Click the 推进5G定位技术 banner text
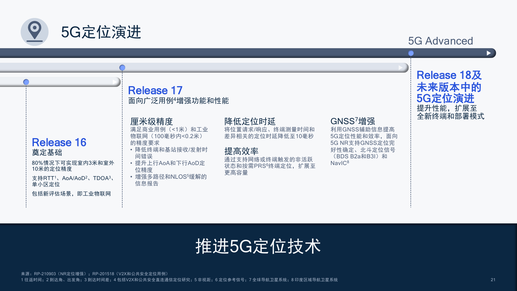This screenshot has width=517, height=291. tap(258, 246)
